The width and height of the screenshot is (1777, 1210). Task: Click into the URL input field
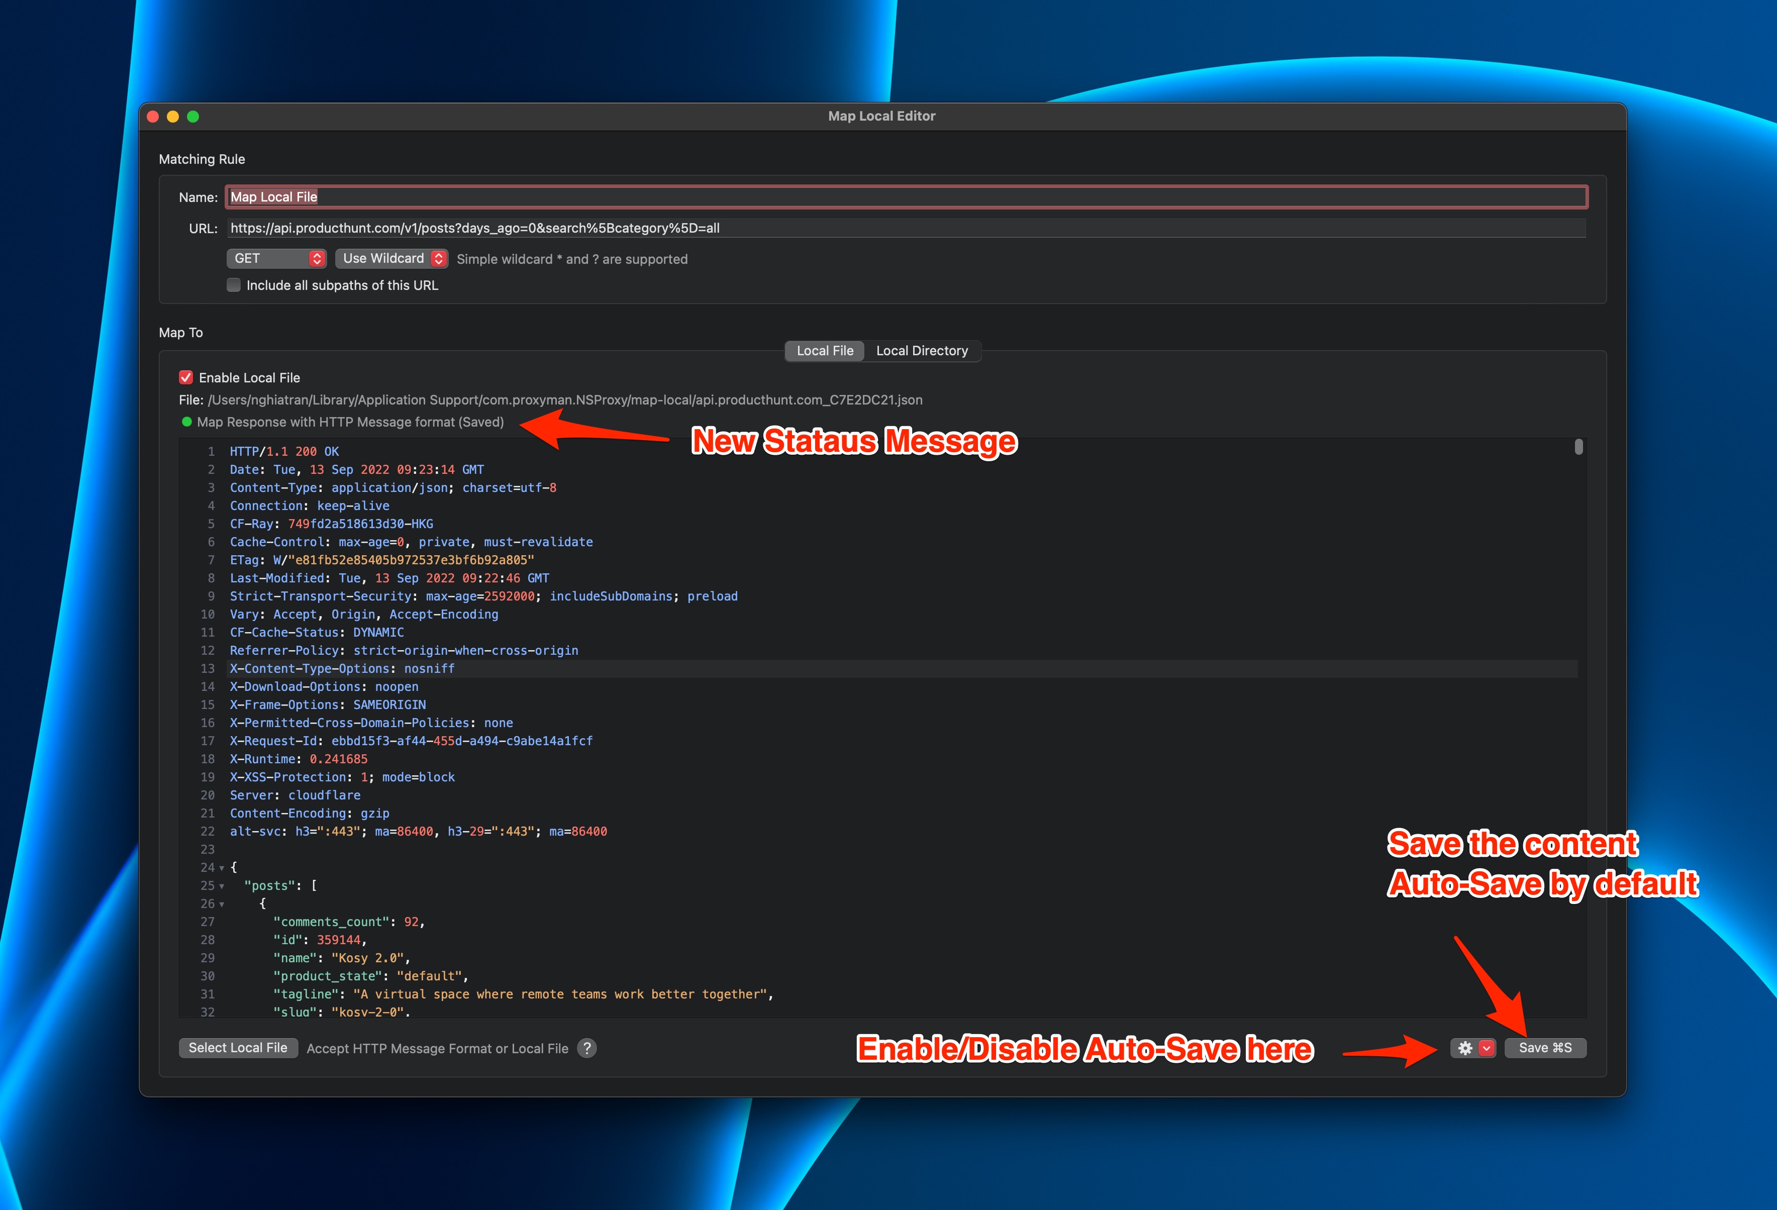tap(906, 228)
